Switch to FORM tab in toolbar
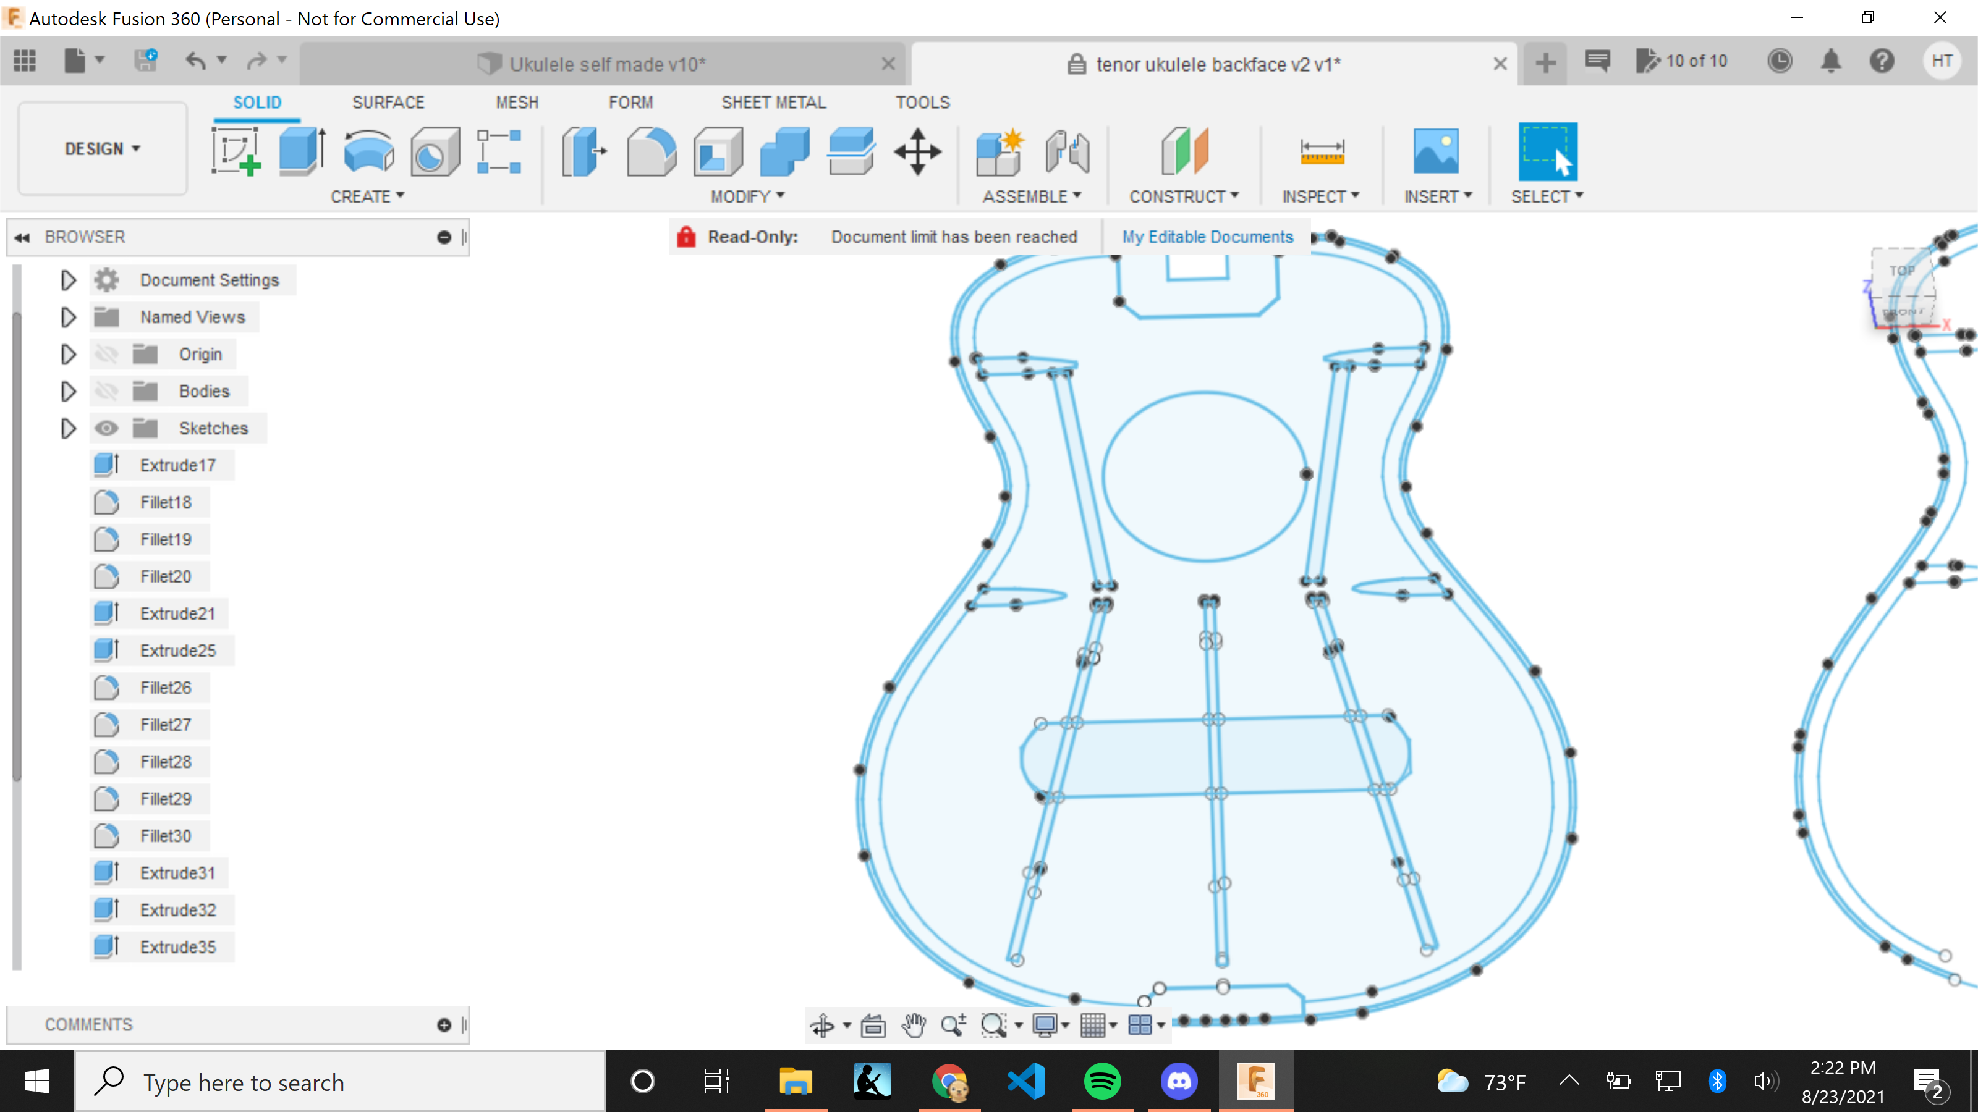This screenshot has width=1978, height=1112. tap(629, 102)
